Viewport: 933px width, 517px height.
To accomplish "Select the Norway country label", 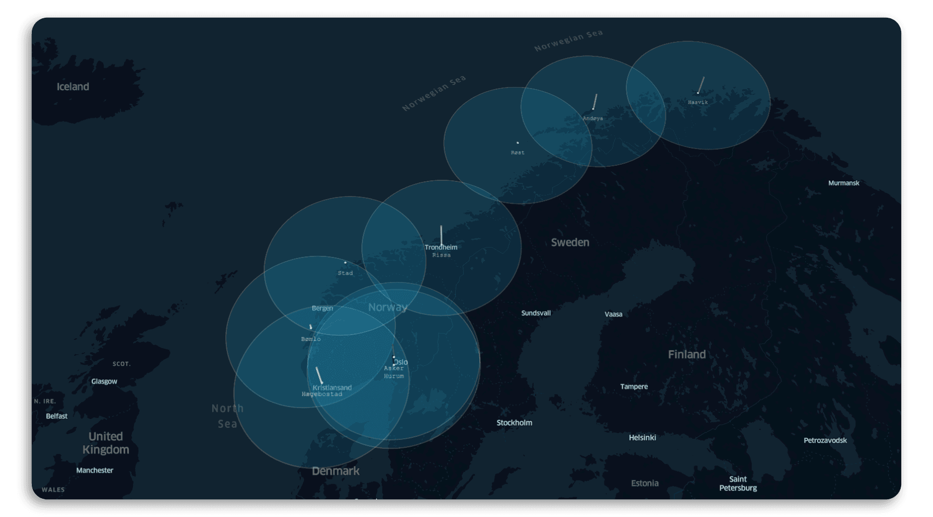I will (x=388, y=307).
